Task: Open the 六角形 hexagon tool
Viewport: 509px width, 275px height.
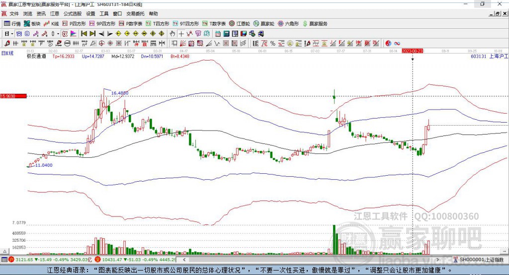Action: (x=288, y=24)
